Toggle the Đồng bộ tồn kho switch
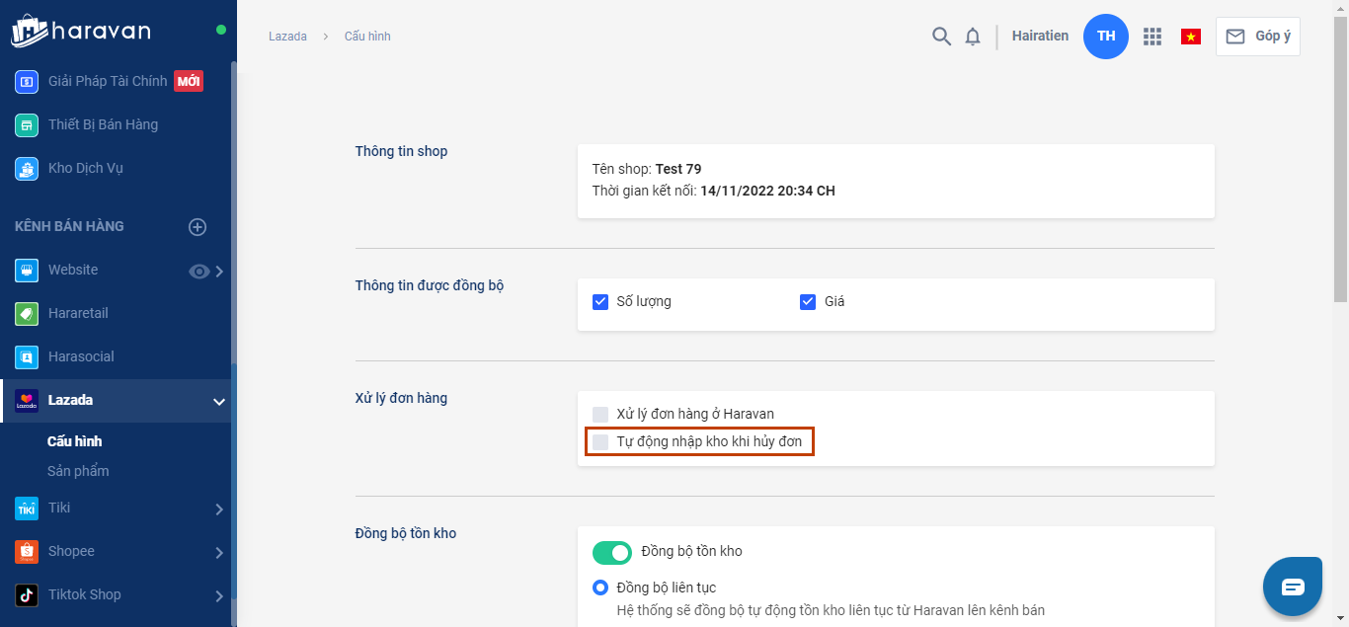1349x627 pixels. [x=611, y=552]
